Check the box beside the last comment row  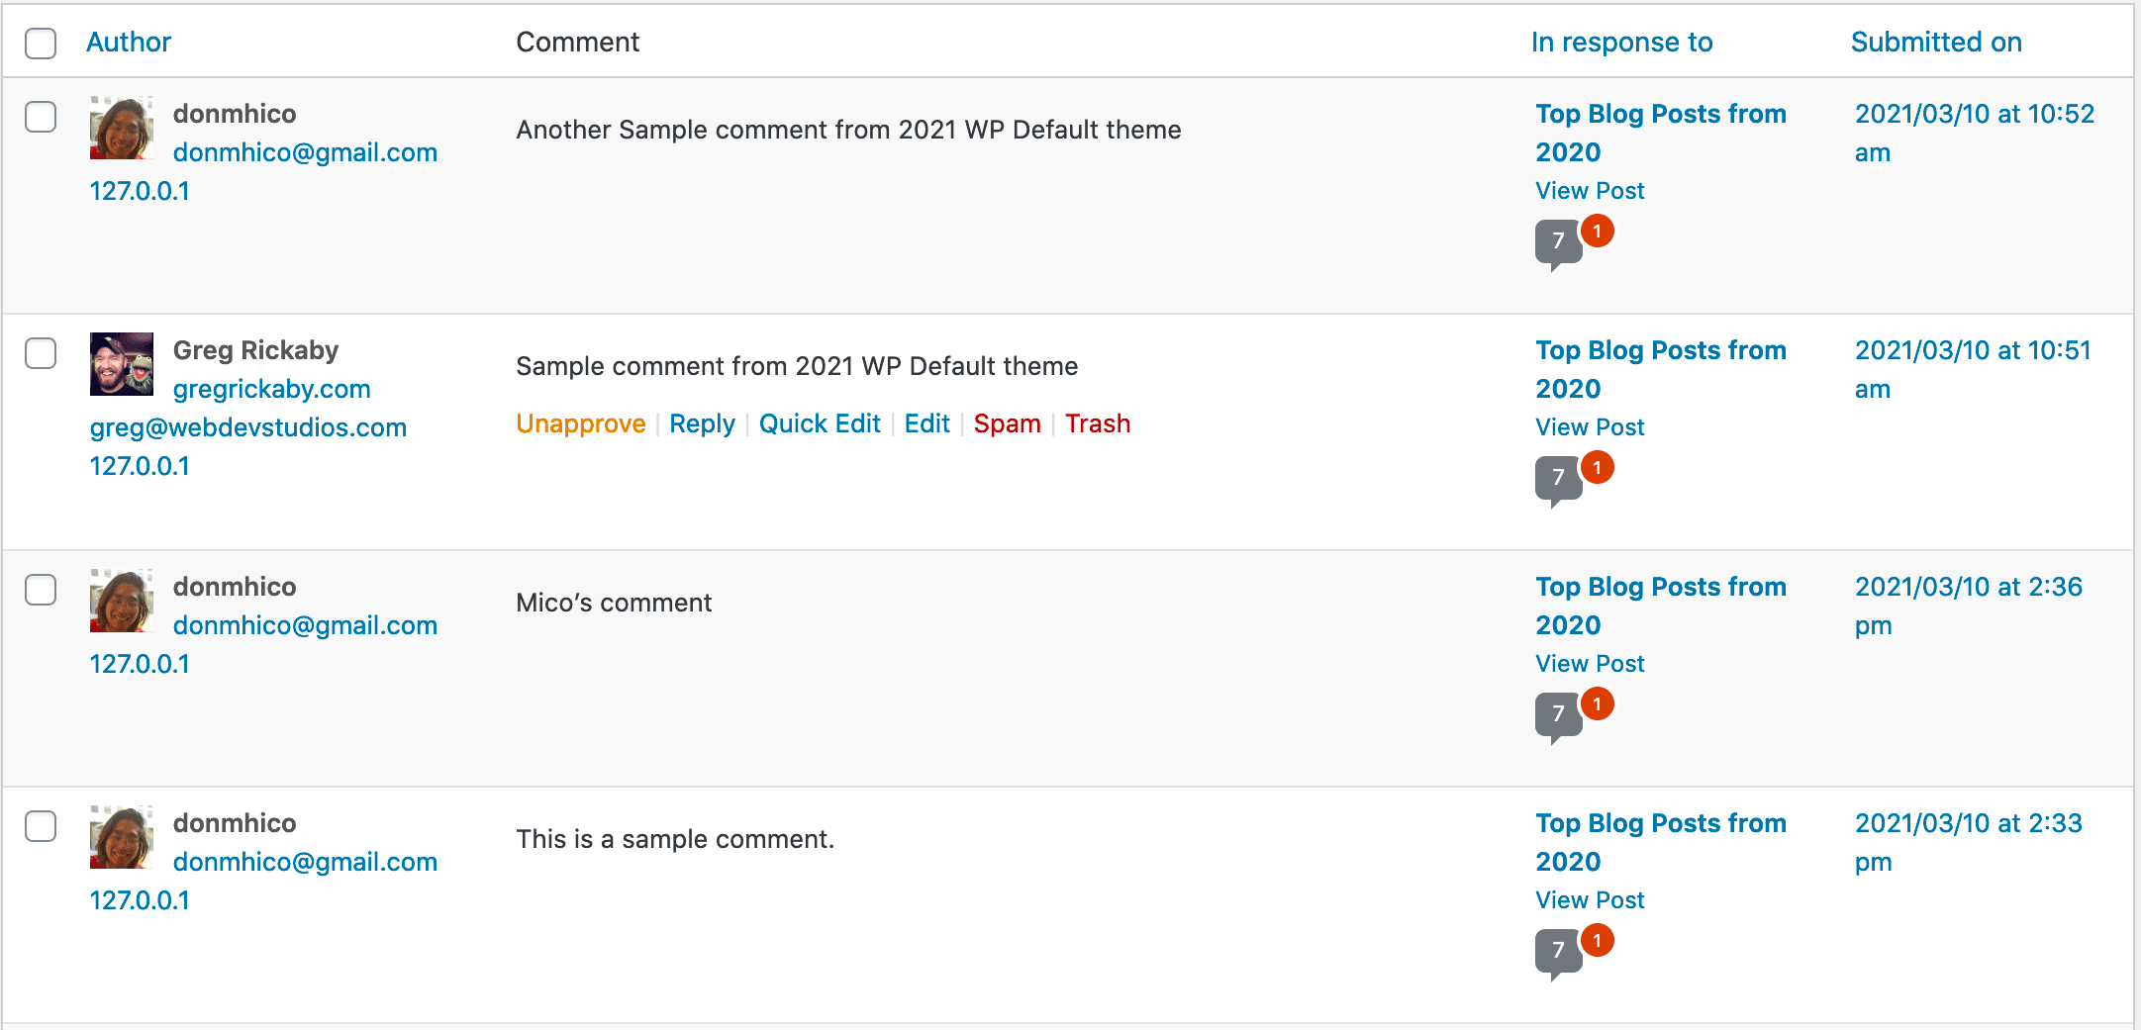point(41,827)
